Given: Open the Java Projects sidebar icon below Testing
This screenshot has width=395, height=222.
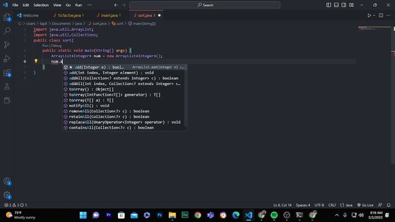Looking at the screenshot, I should click(7, 100).
